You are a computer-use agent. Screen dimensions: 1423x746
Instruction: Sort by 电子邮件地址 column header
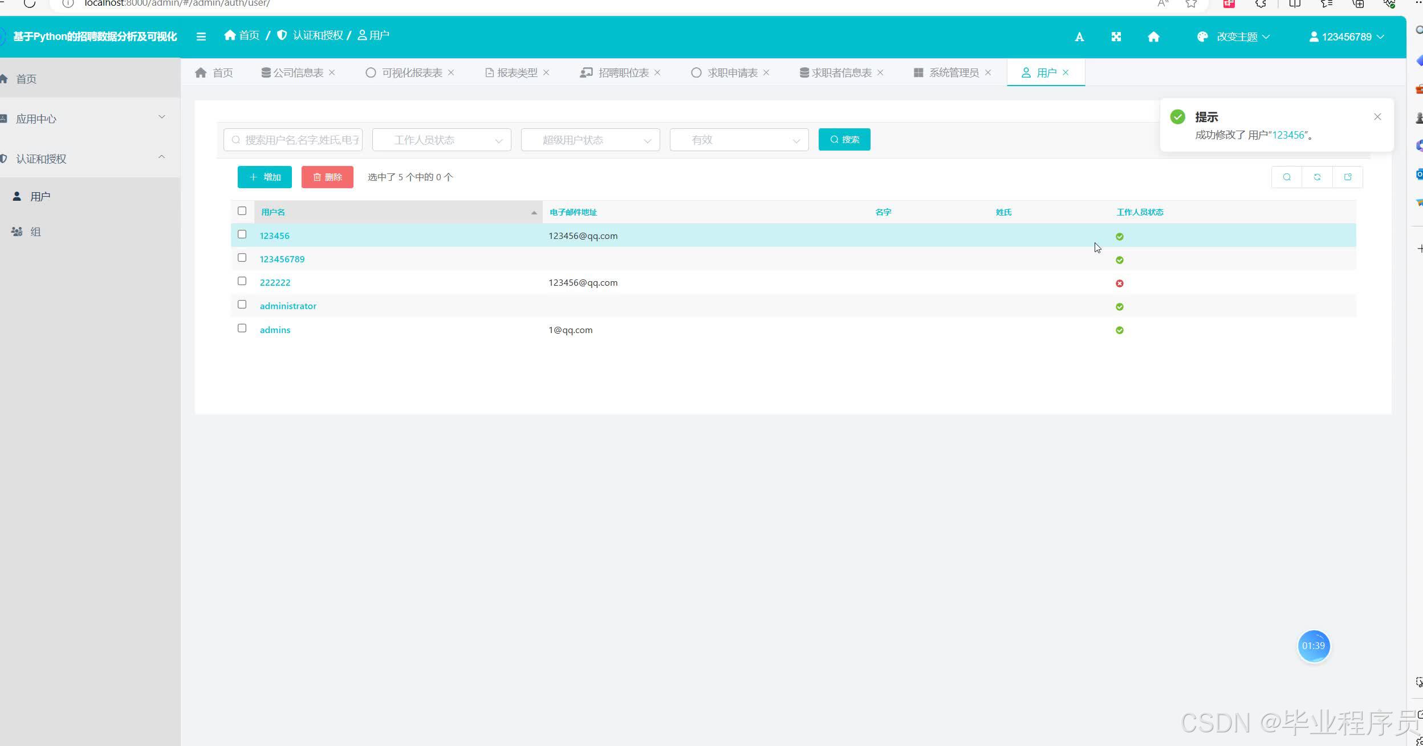click(x=574, y=212)
